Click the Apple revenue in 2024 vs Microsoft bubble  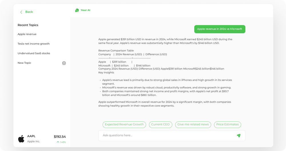[x=219, y=29]
